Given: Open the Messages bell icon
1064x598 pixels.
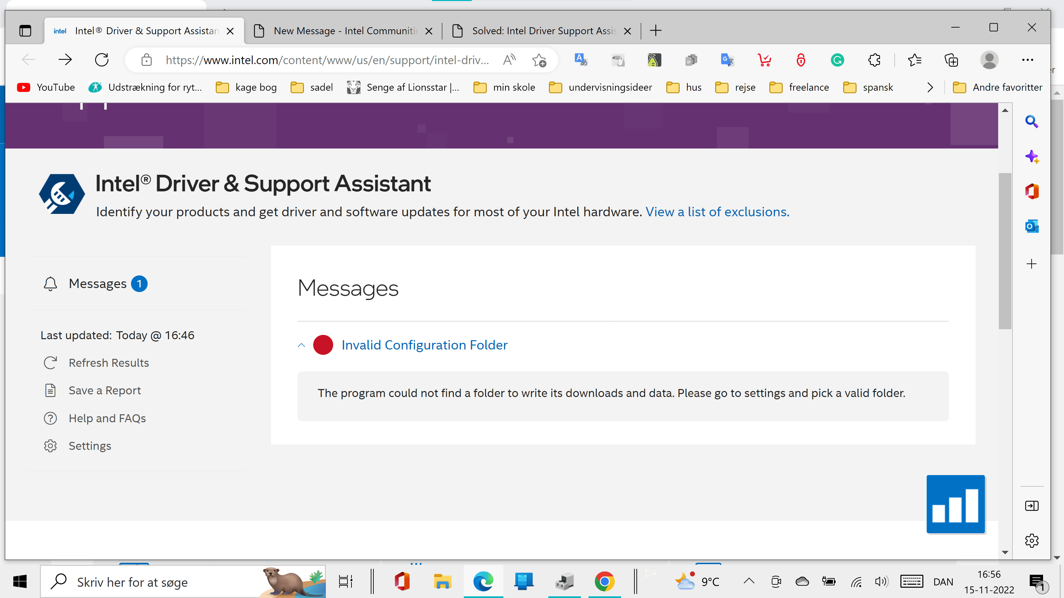Looking at the screenshot, I should point(51,283).
